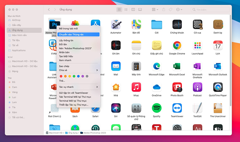The height and width of the screenshot is (142, 240).
Task: Select Chuyển vào Thùng rác menu item
Action: [79, 34]
